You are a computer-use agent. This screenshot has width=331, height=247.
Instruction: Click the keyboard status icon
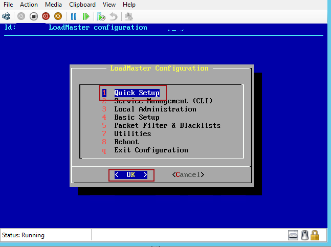(293, 235)
